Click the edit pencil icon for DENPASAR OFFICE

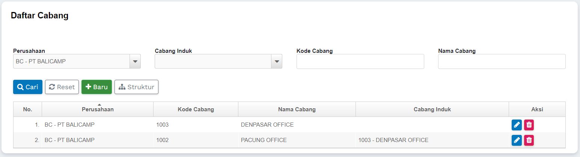pyautogui.click(x=517, y=125)
